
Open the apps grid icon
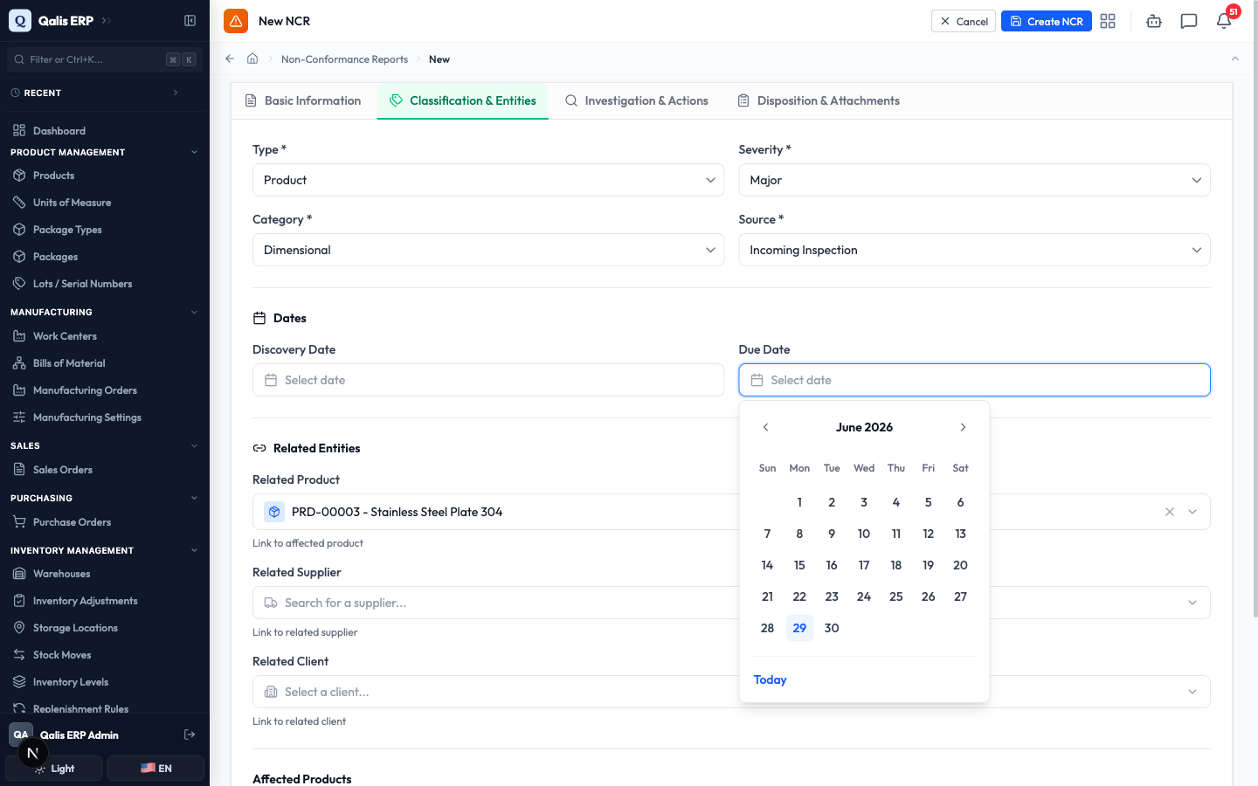click(1108, 21)
